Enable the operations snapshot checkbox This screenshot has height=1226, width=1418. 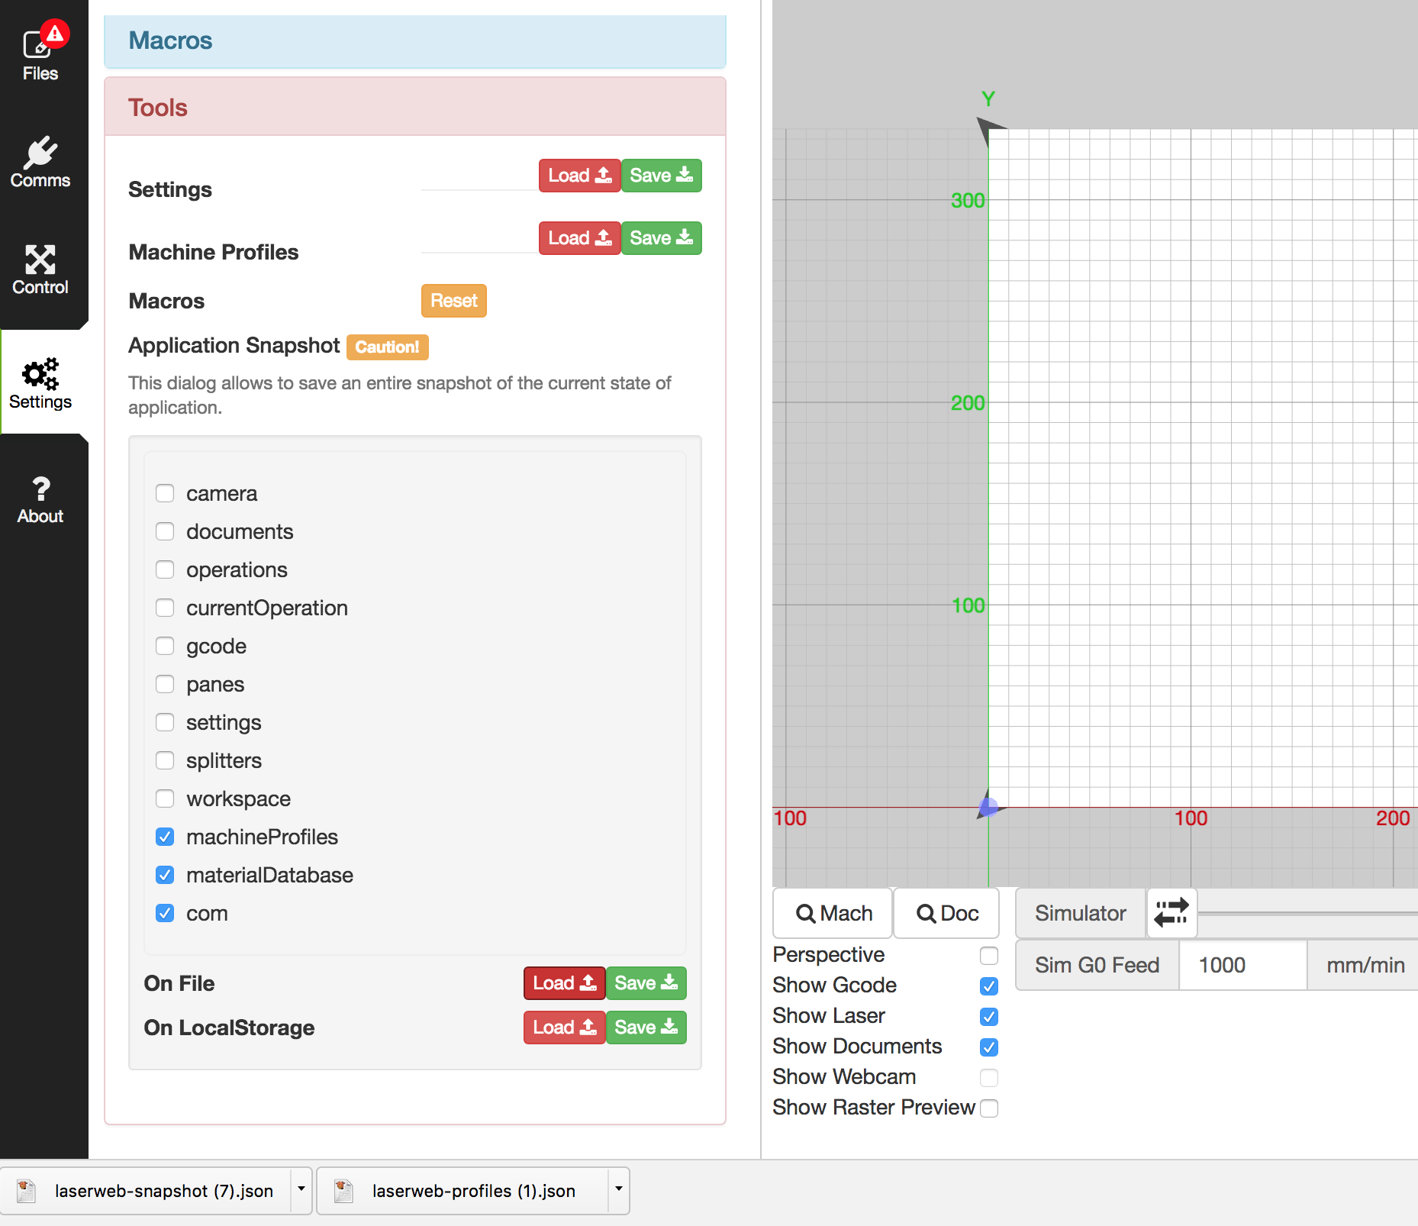click(x=165, y=569)
